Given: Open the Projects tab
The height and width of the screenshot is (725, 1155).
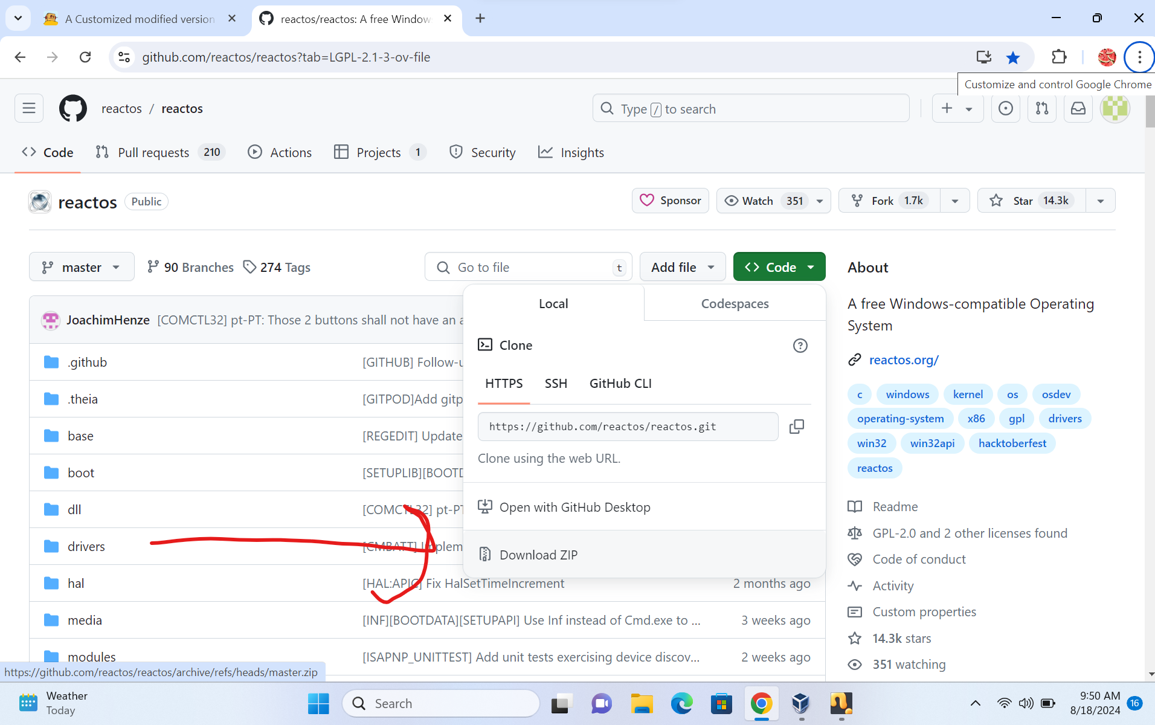Looking at the screenshot, I should tap(380, 152).
